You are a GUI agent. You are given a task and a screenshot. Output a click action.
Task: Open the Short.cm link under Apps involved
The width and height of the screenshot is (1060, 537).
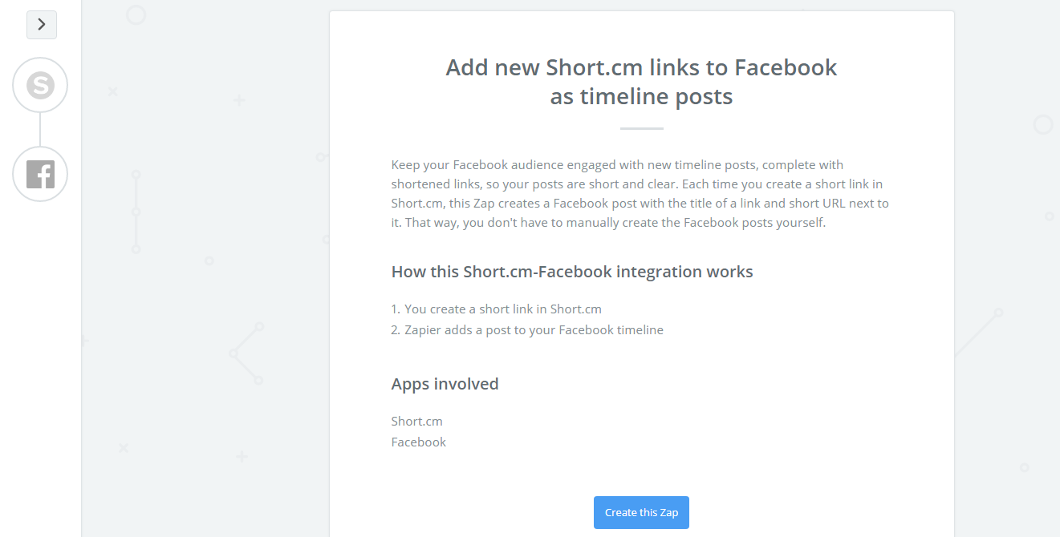416,421
